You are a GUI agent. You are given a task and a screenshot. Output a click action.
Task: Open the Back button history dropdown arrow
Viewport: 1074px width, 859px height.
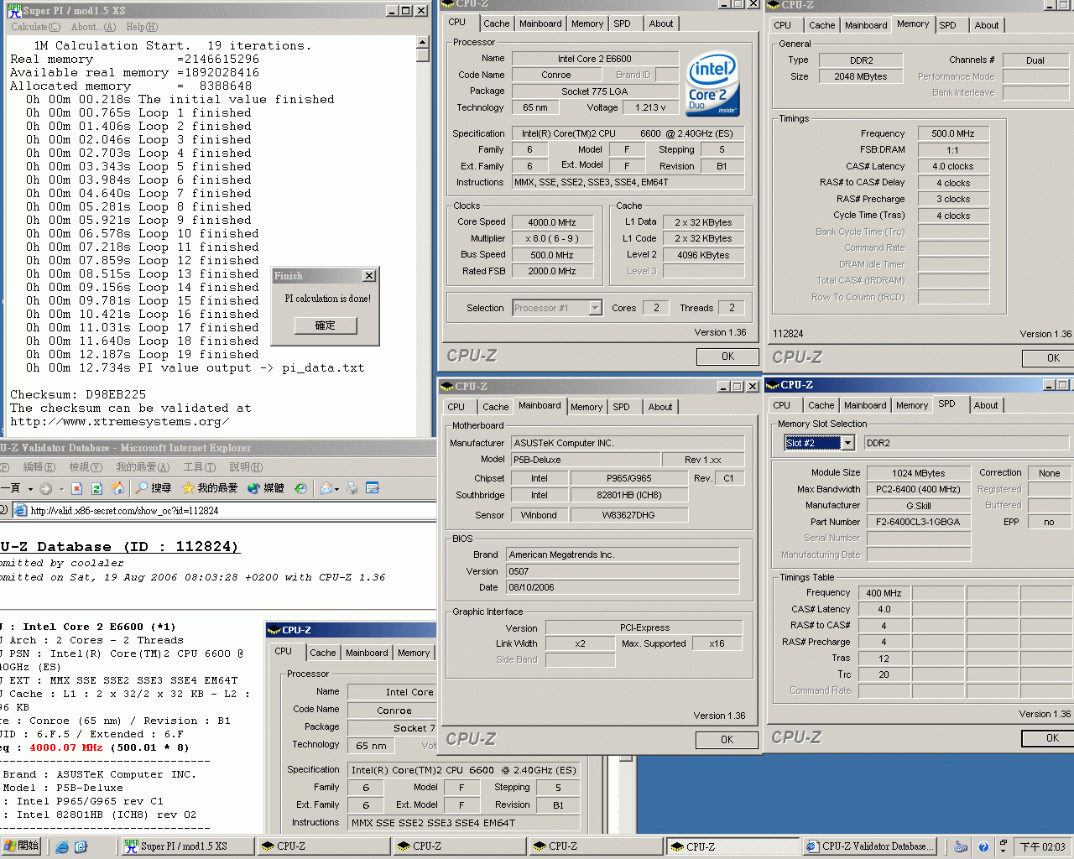pyautogui.click(x=30, y=488)
